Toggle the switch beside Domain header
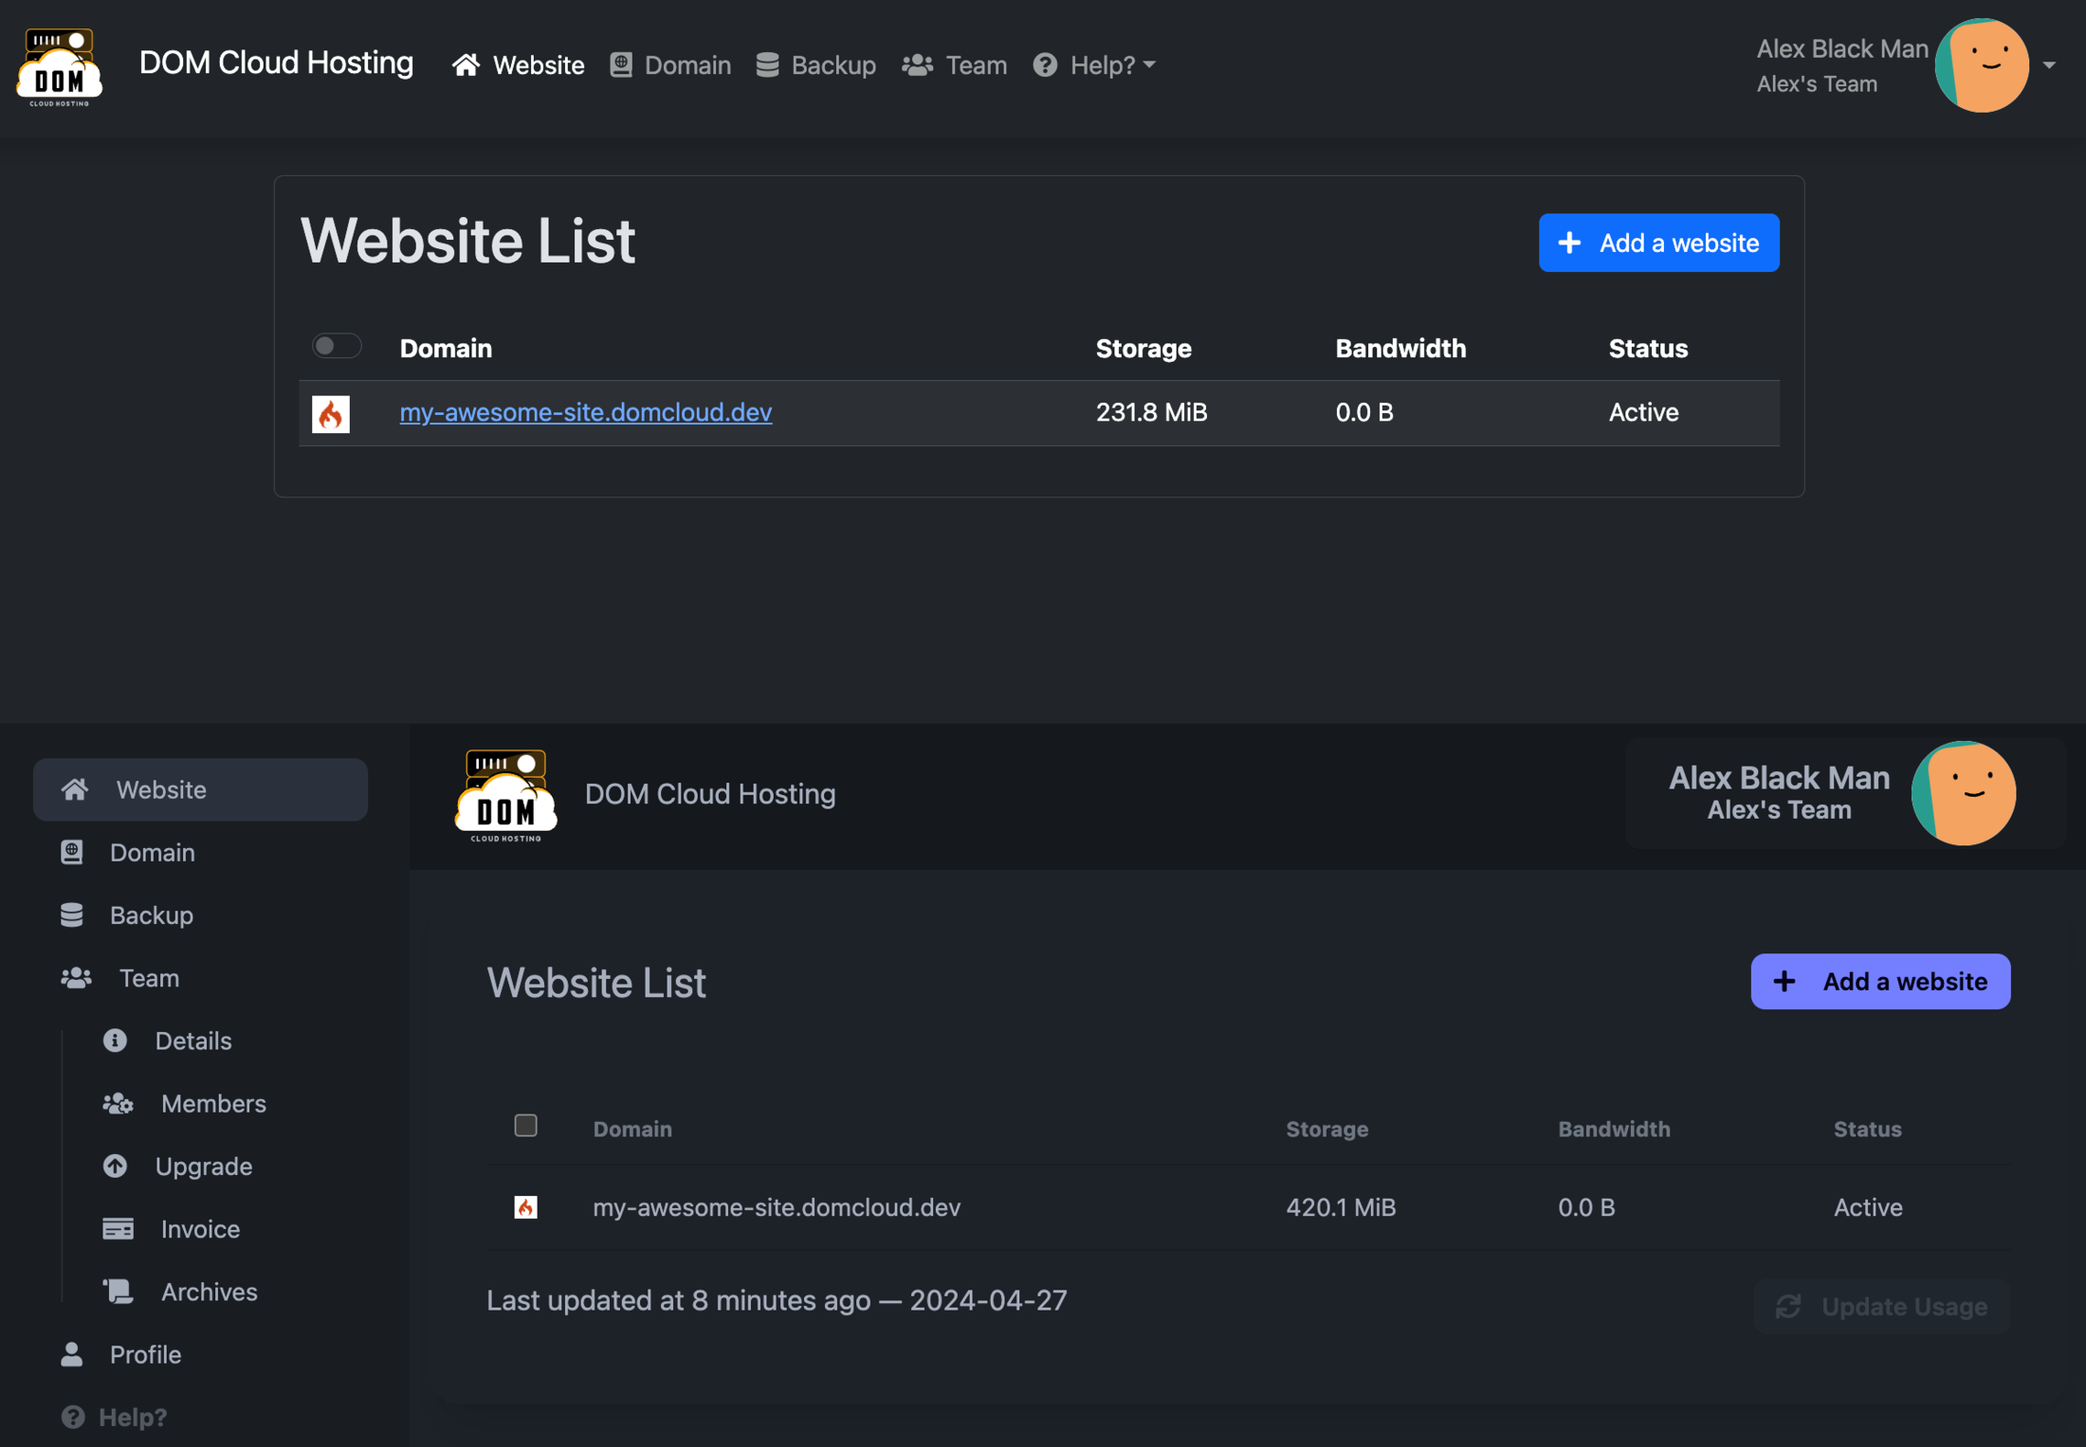This screenshot has height=1447, width=2086. tap(336, 346)
